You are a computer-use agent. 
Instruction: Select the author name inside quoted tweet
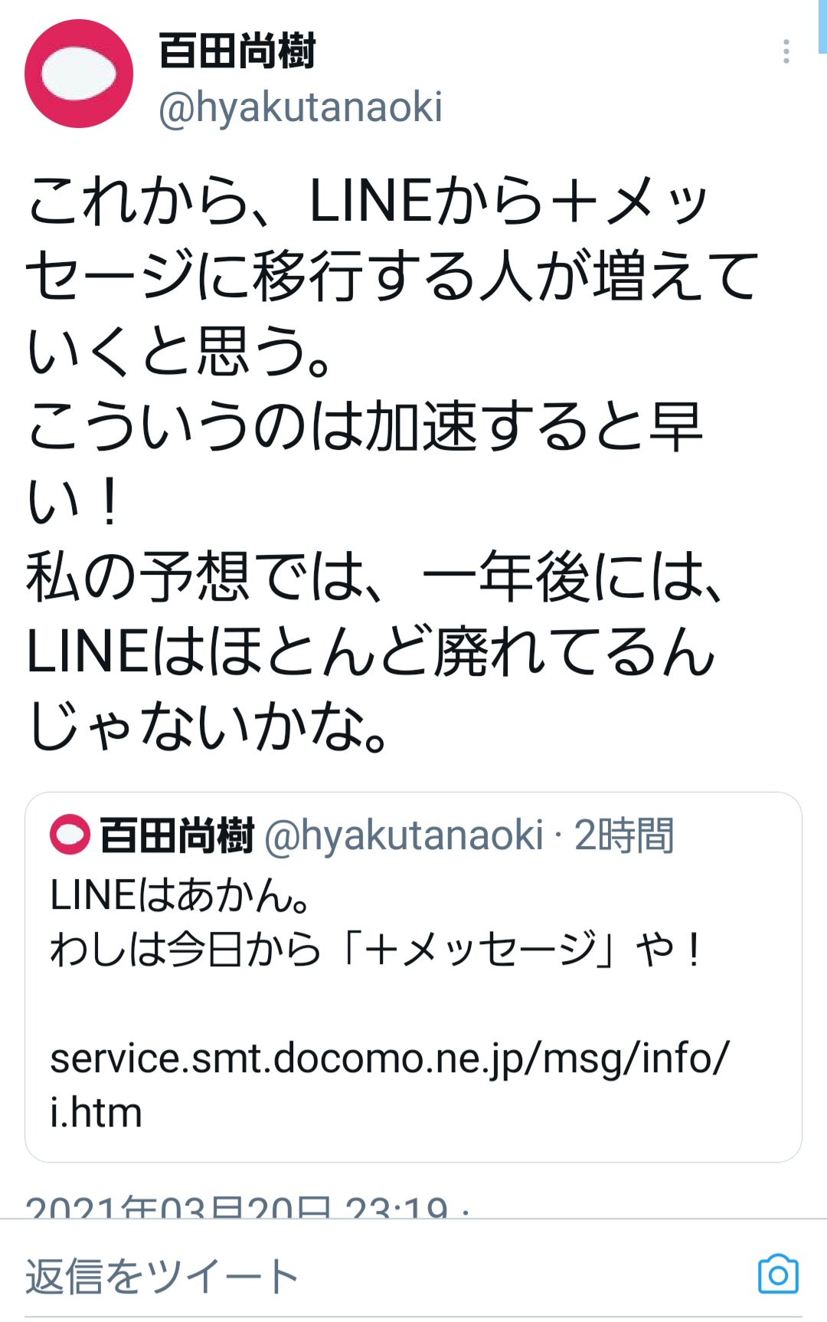pos(177,835)
